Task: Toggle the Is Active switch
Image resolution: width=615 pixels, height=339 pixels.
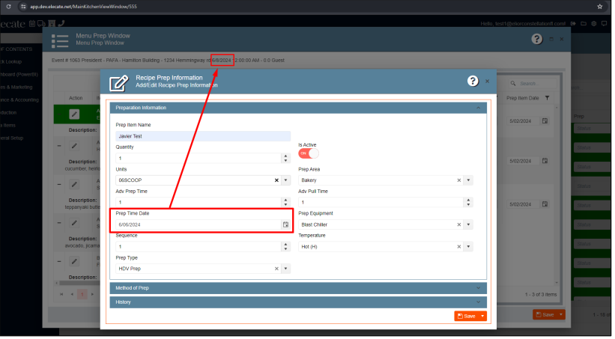Action: click(x=309, y=153)
